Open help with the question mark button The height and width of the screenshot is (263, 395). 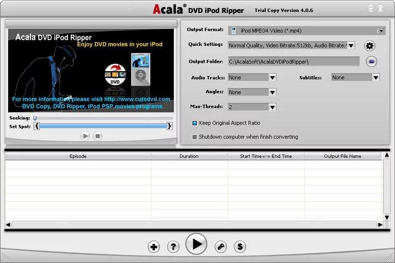point(173,247)
